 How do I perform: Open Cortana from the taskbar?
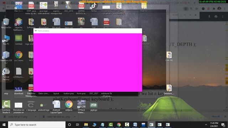[69, 125]
